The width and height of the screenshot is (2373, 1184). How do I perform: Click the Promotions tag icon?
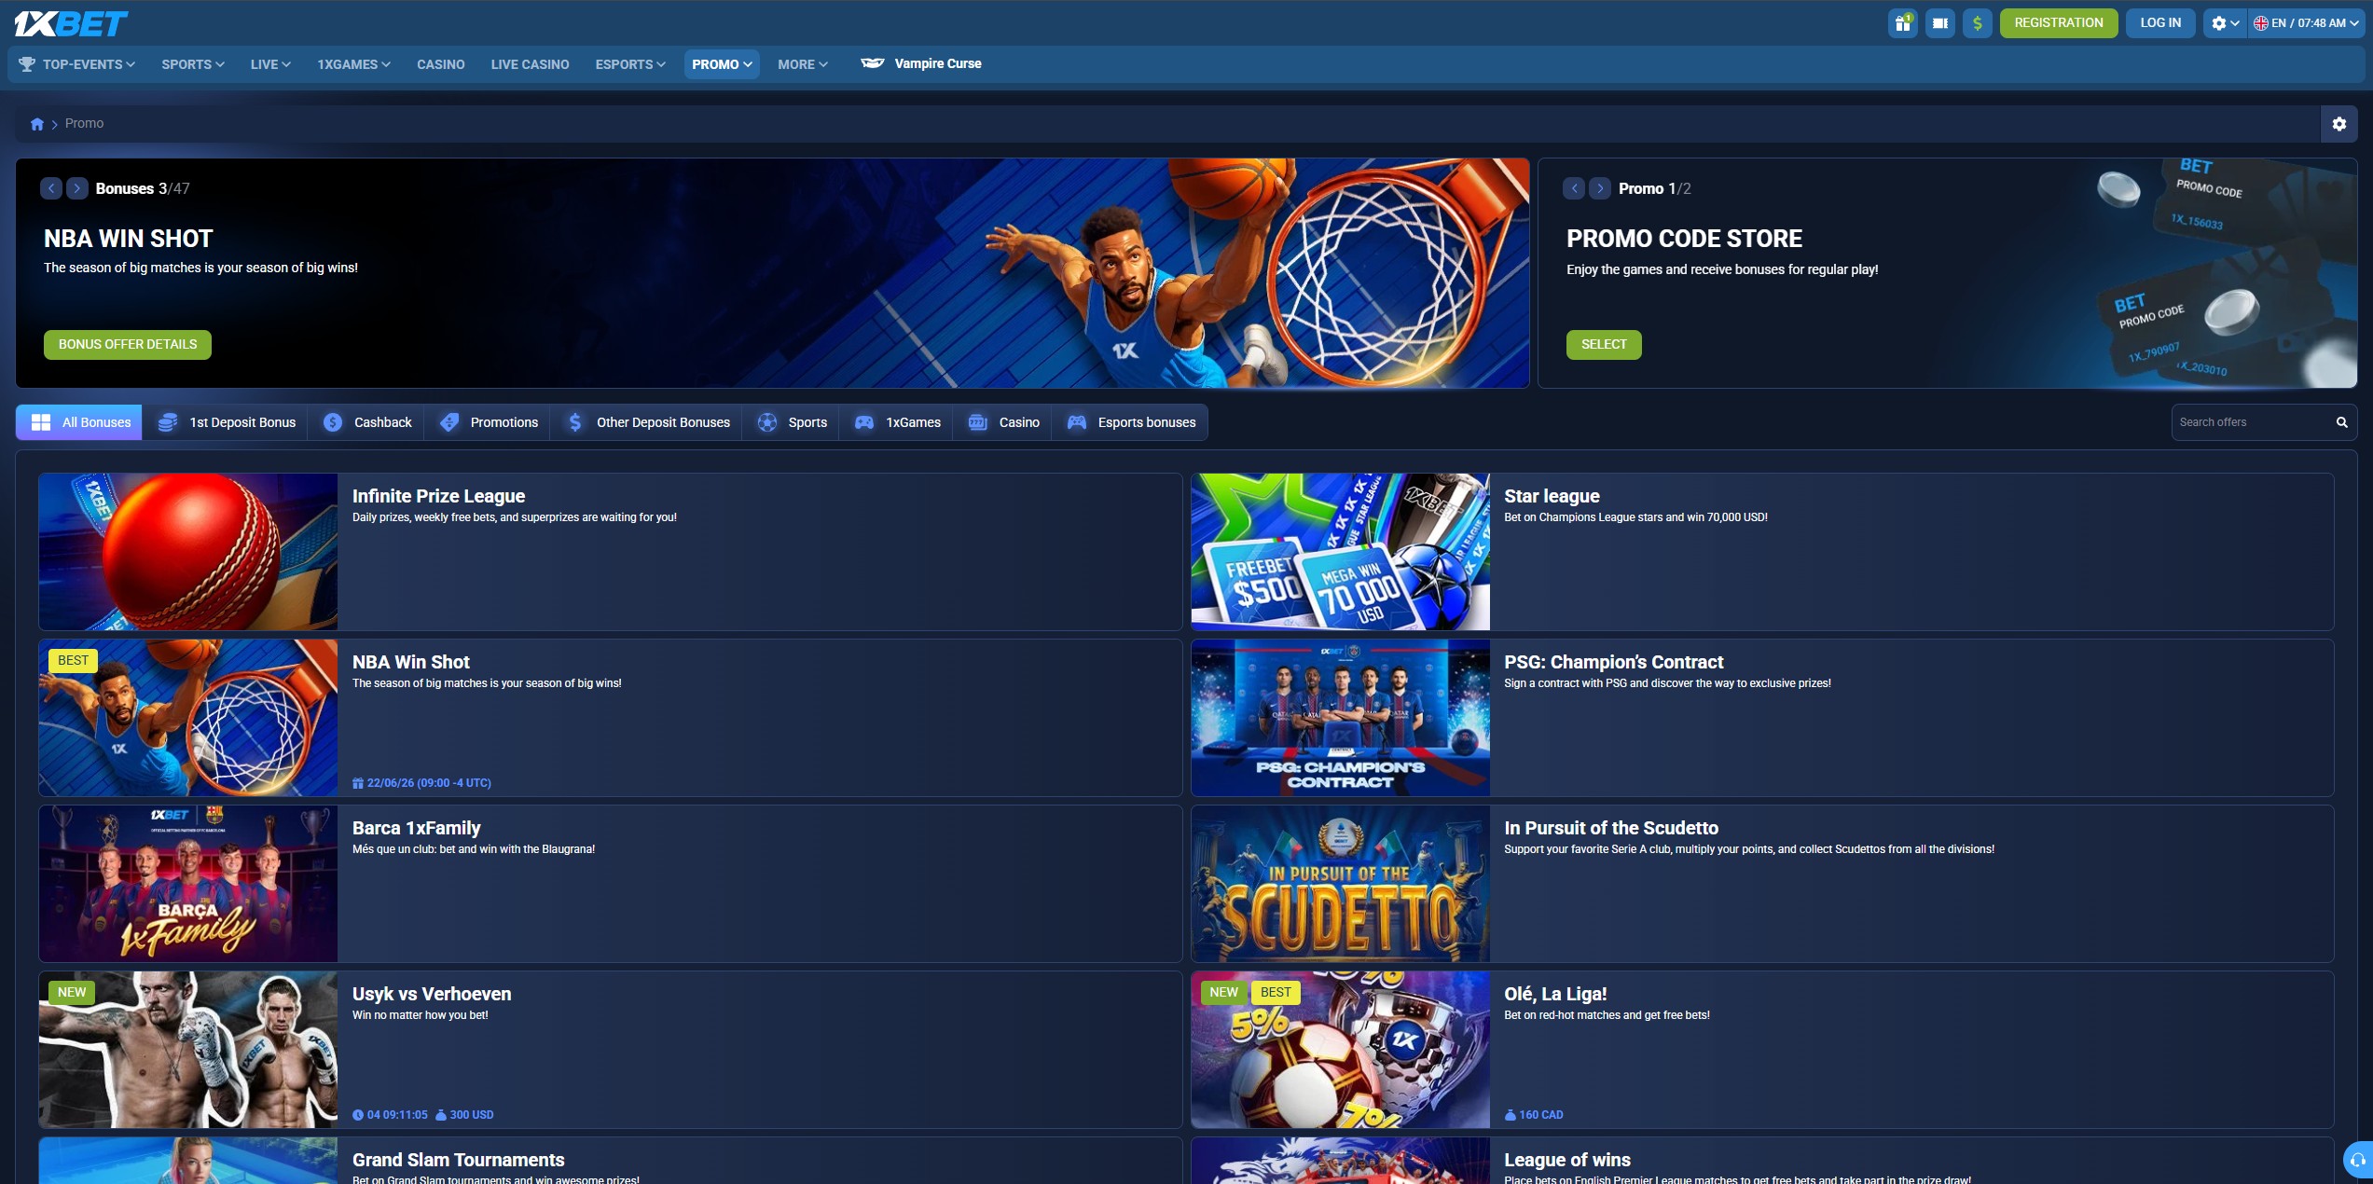pos(449,422)
